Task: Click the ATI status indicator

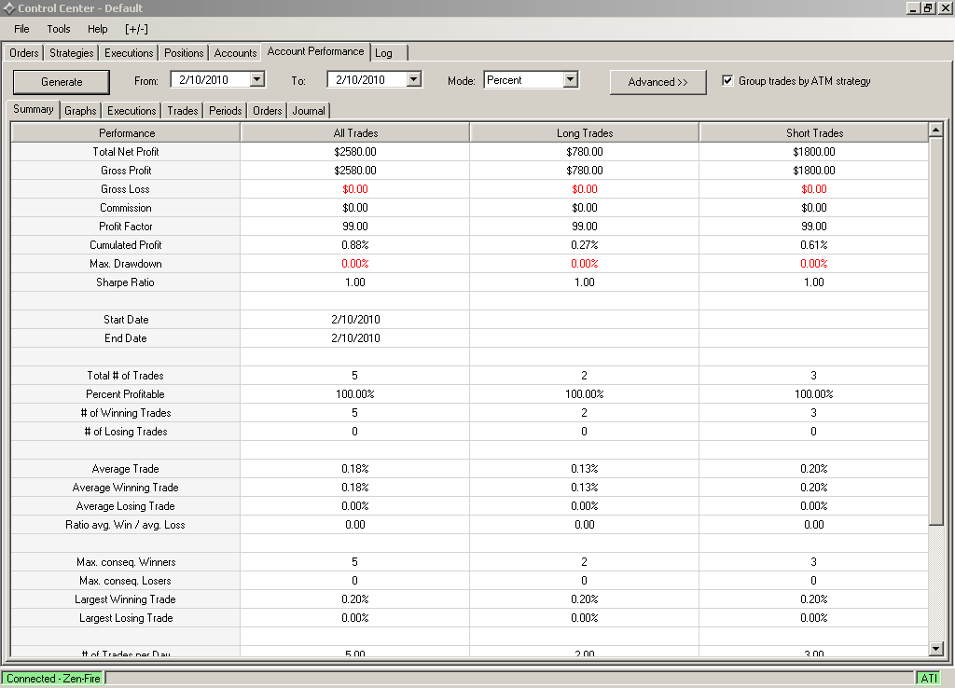Action: [930, 679]
